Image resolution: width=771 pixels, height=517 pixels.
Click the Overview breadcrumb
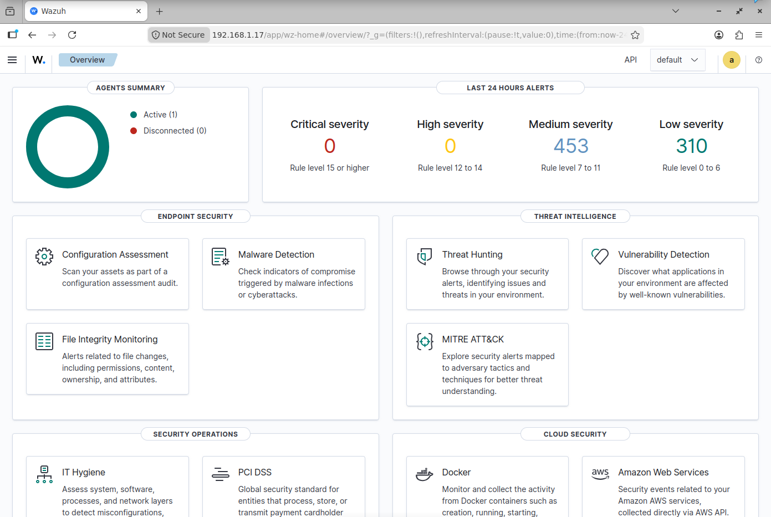[87, 60]
